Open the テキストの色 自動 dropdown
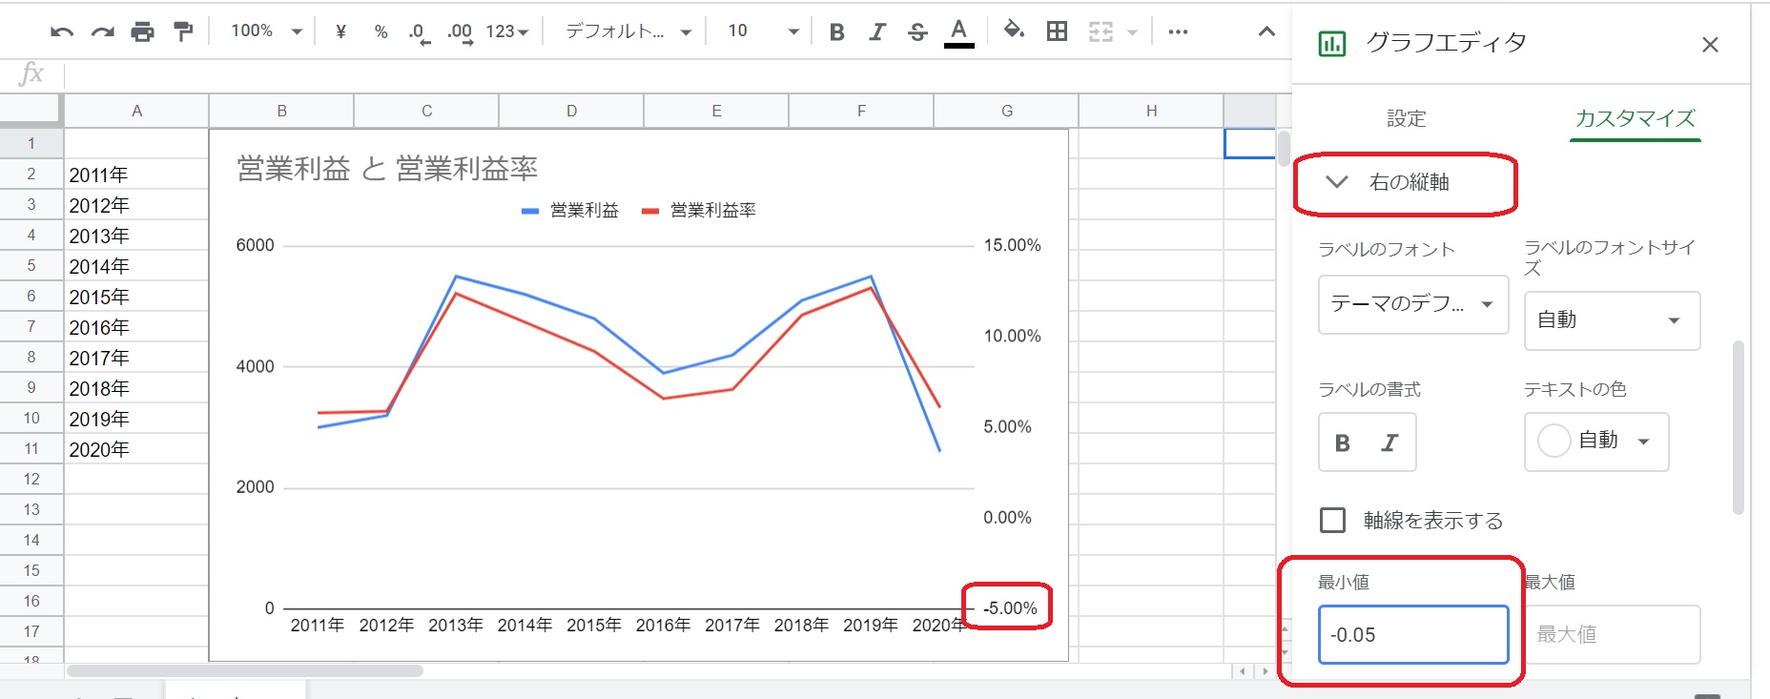Screen dimensions: 1770x699 click(x=1596, y=442)
